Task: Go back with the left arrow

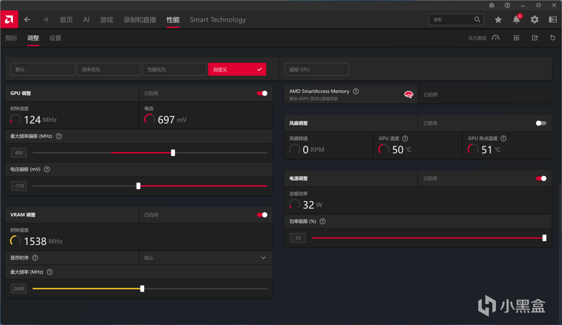Action: pyautogui.click(x=27, y=20)
